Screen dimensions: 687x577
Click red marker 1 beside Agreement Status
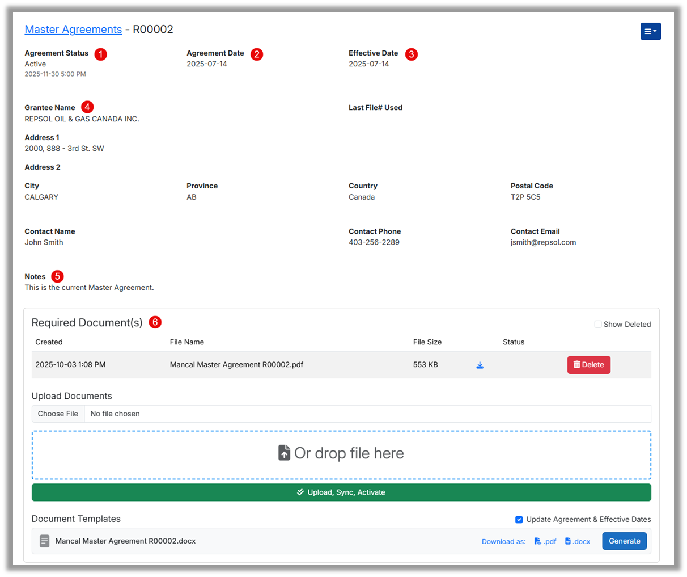100,54
